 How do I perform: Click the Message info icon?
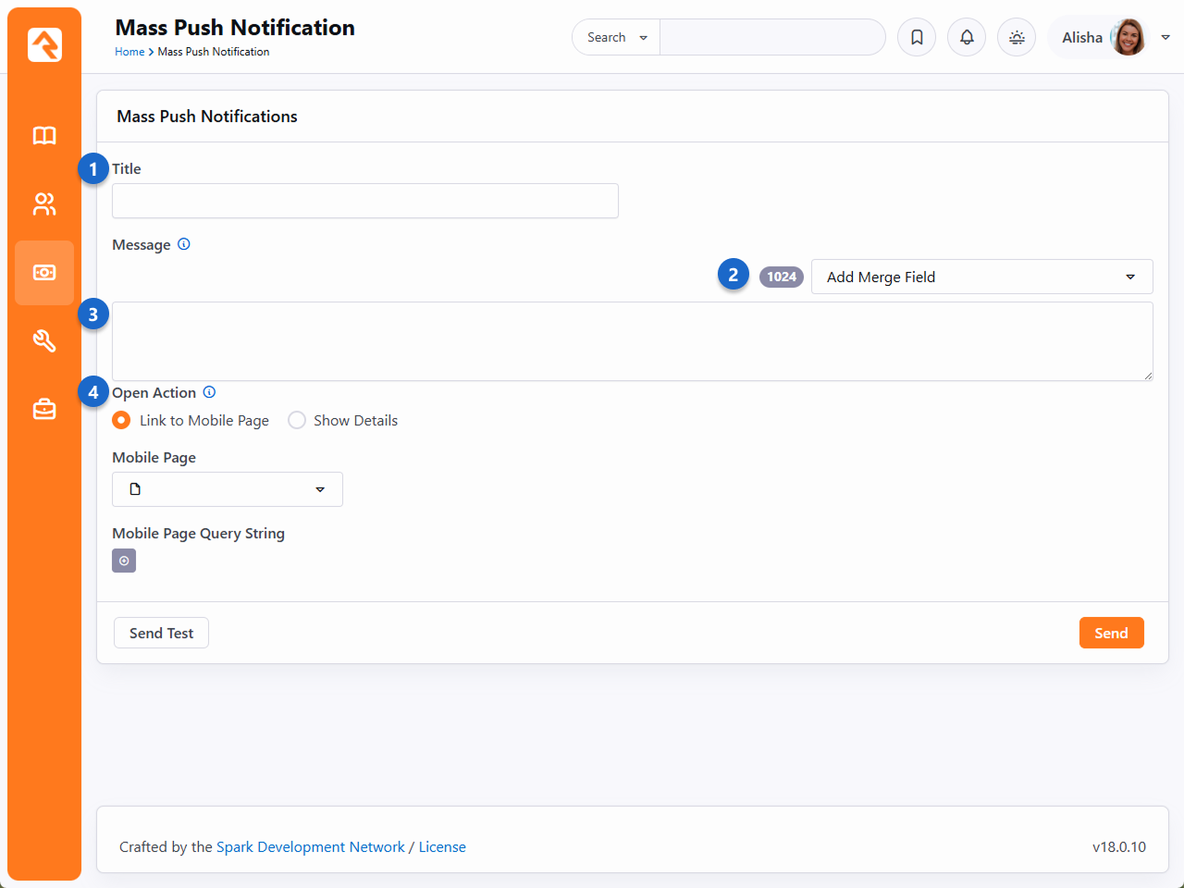coord(184,244)
